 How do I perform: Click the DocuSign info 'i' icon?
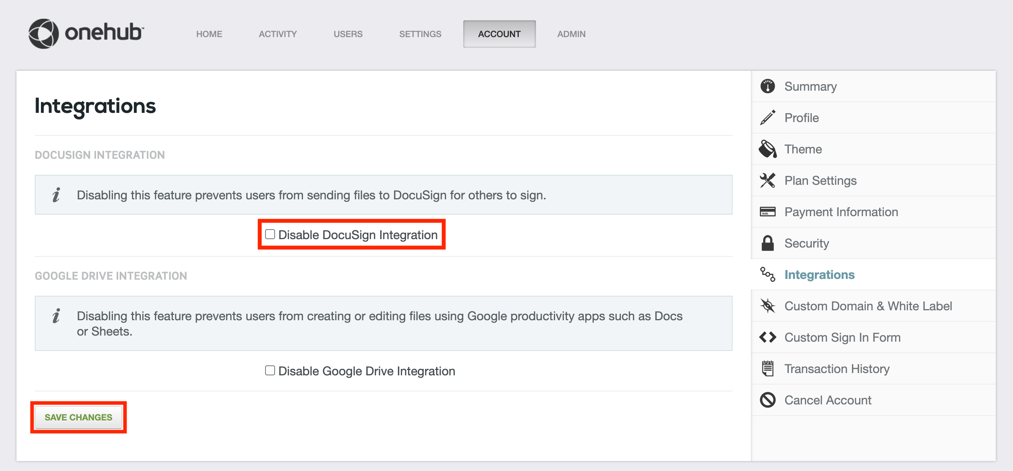tap(56, 195)
